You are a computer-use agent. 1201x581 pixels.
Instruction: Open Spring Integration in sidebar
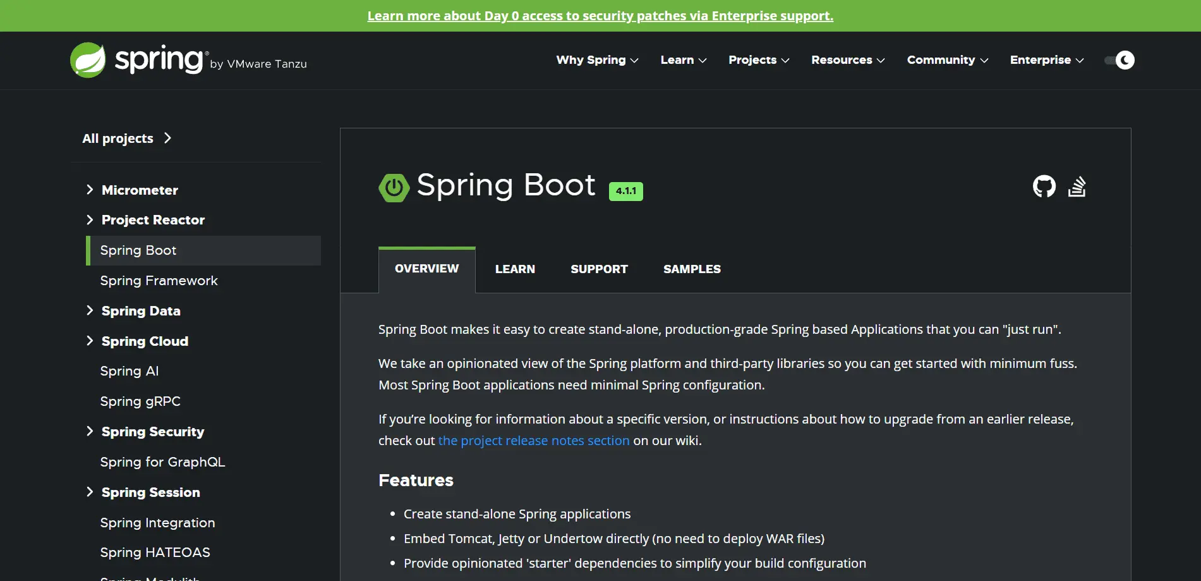coord(157,523)
